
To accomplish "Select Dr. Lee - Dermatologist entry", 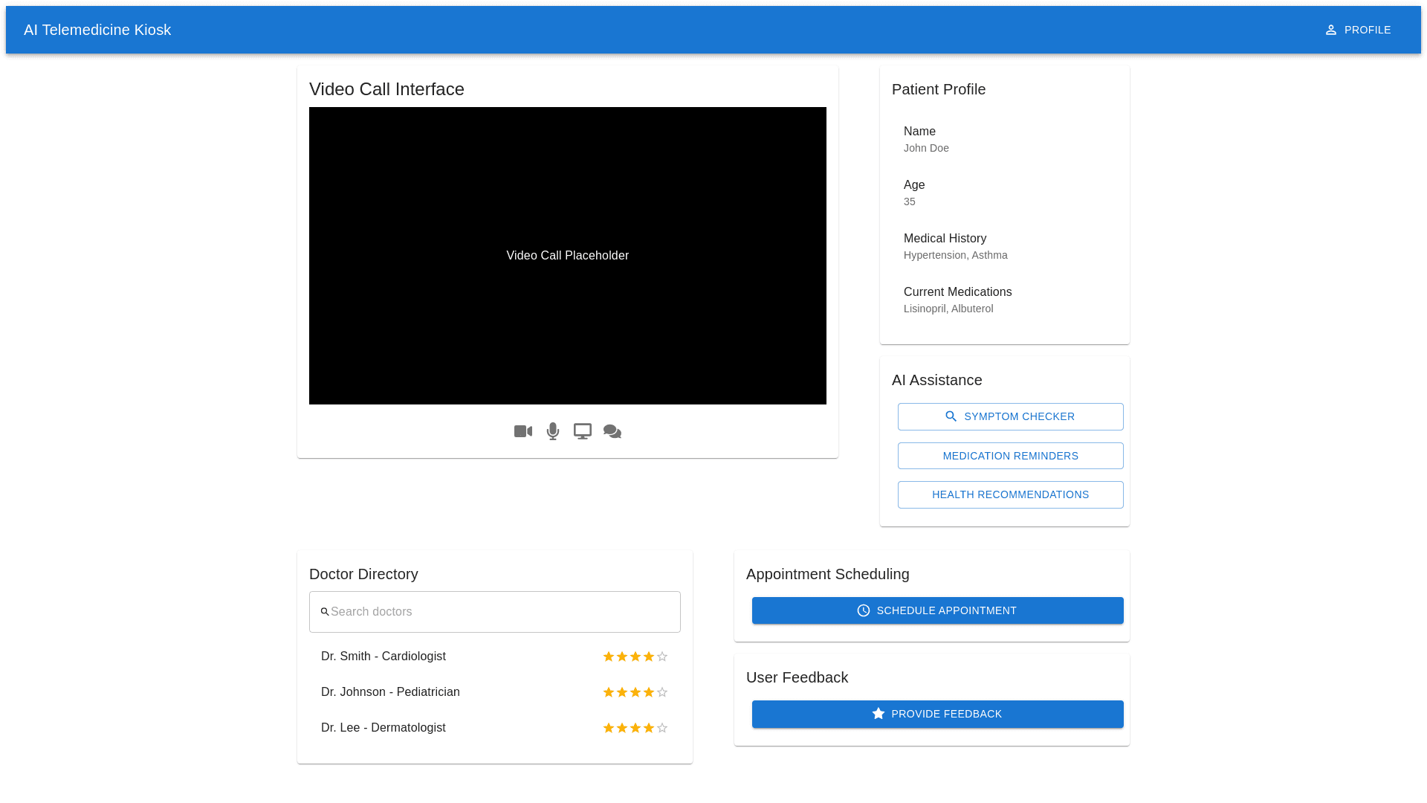I will 384,728.
